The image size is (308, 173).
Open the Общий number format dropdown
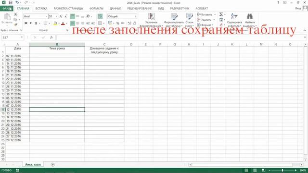coord(135,16)
